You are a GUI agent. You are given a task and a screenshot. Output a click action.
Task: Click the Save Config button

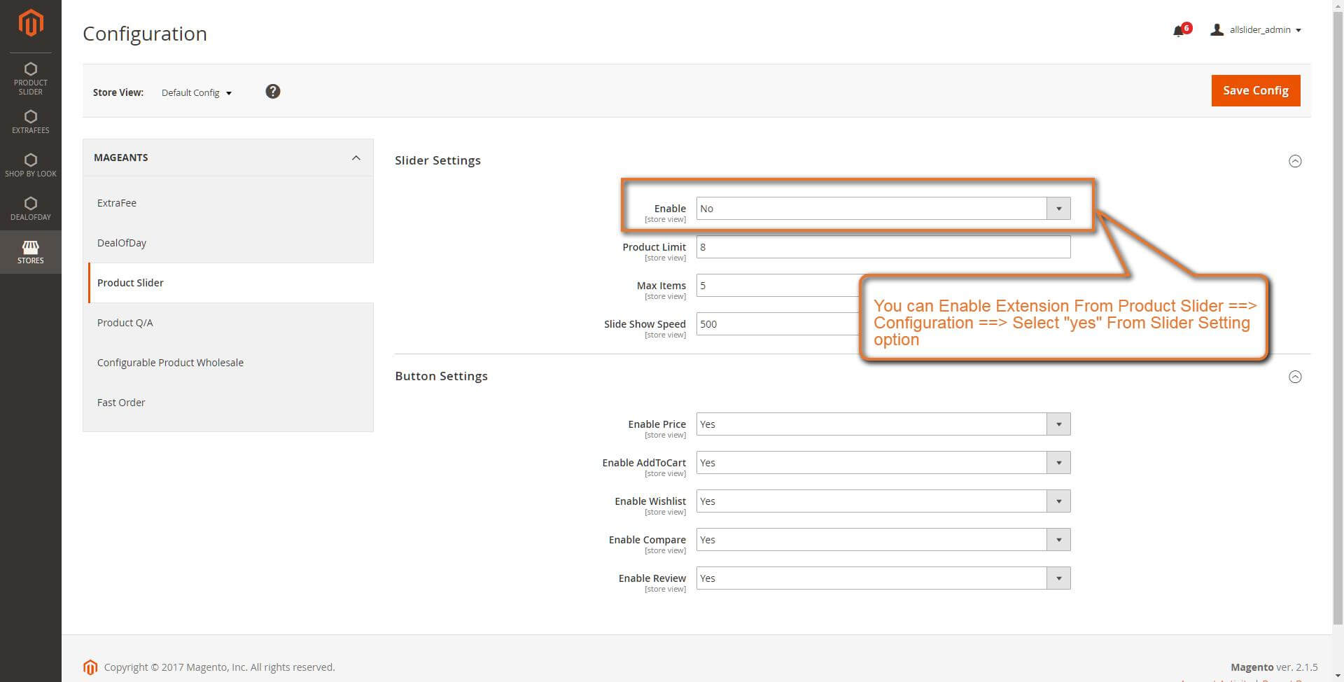click(x=1255, y=90)
